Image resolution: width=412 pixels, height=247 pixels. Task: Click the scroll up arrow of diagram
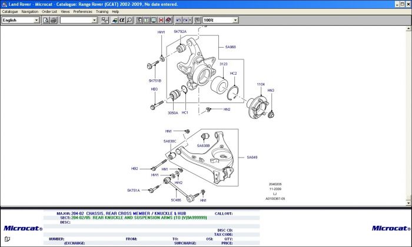point(408,28)
